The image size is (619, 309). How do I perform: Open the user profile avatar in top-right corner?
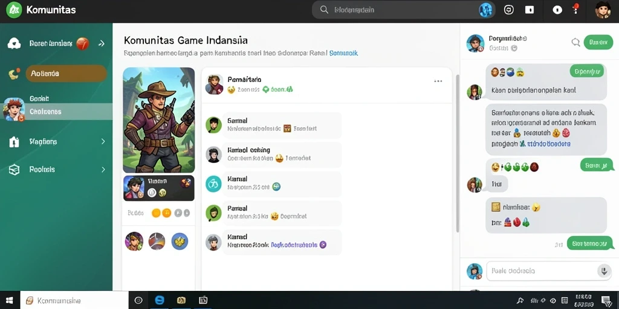point(603,10)
